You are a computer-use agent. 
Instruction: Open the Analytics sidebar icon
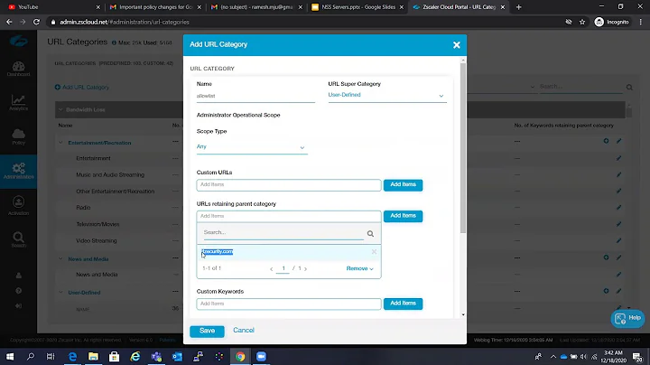tap(18, 102)
